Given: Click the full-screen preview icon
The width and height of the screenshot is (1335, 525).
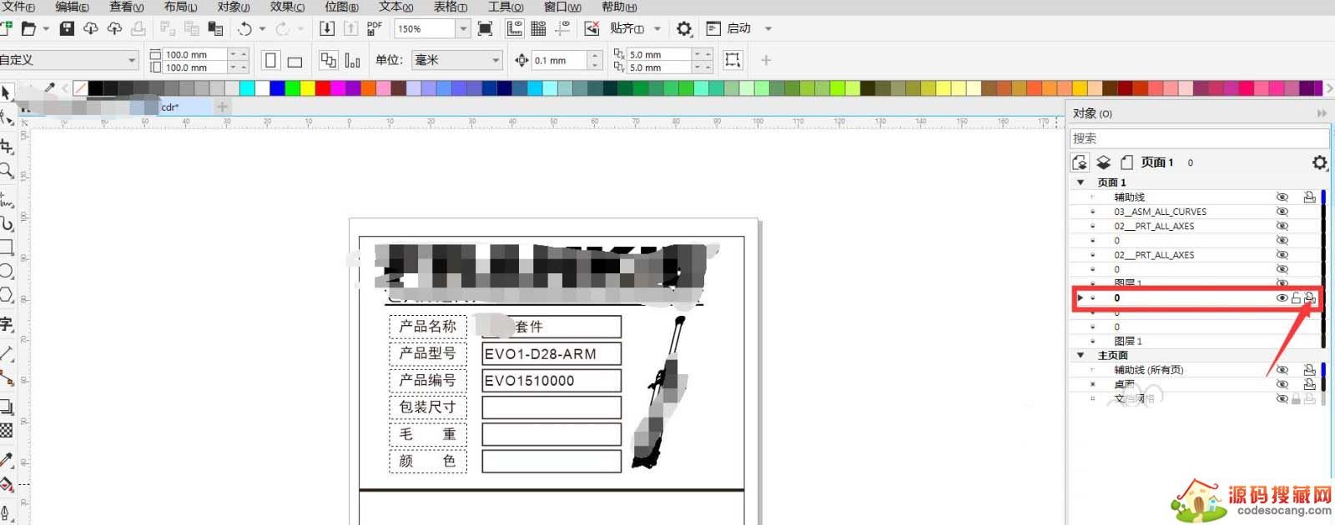Looking at the screenshot, I should [x=485, y=28].
